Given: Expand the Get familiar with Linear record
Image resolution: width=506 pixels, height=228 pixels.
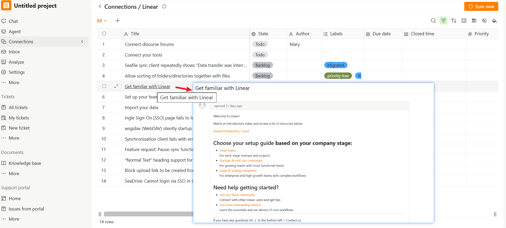Looking at the screenshot, I should 116,86.
